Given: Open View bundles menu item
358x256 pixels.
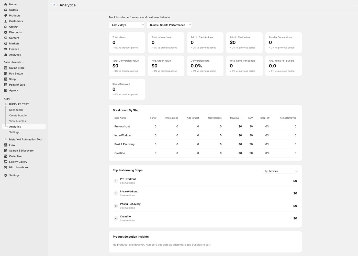Looking at the screenshot, I should coord(17,121).
